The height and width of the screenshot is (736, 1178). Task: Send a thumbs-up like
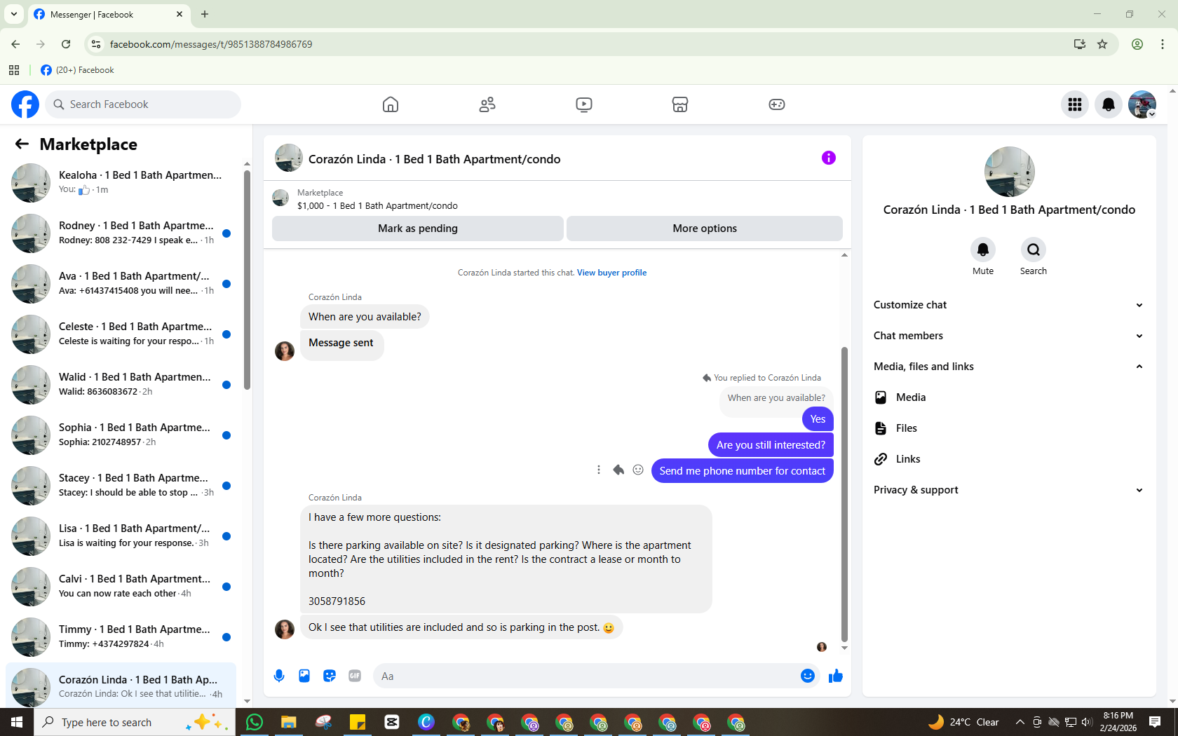click(x=836, y=676)
